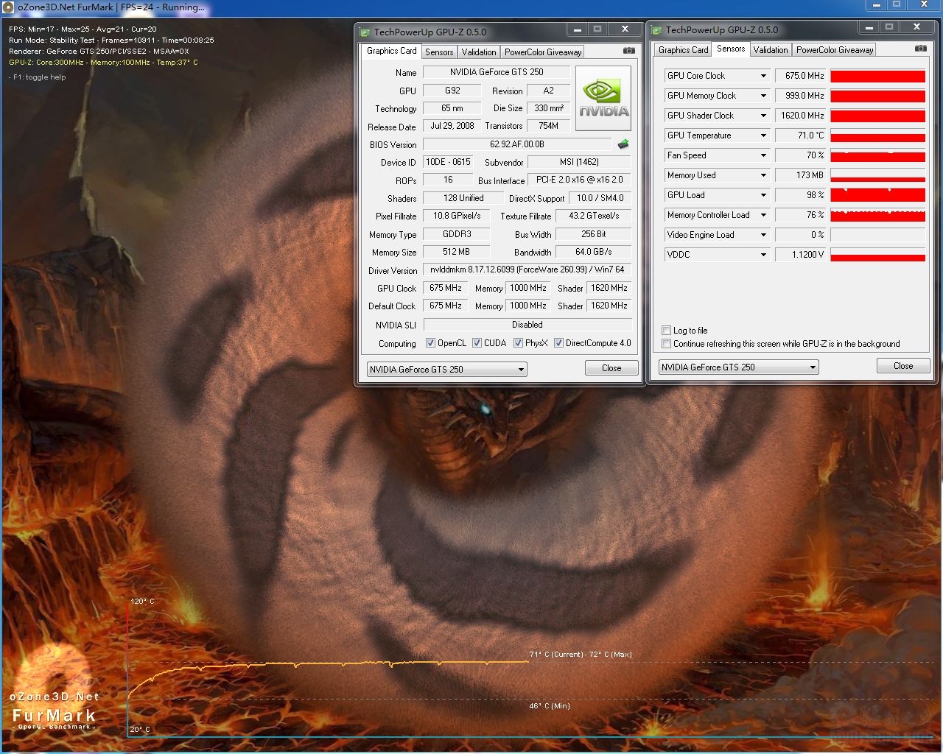This screenshot has height=754, width=943.
Task: Expand the Fan Speed sensor dropdown
Action: pyautogui.click(x=763, y=155)
